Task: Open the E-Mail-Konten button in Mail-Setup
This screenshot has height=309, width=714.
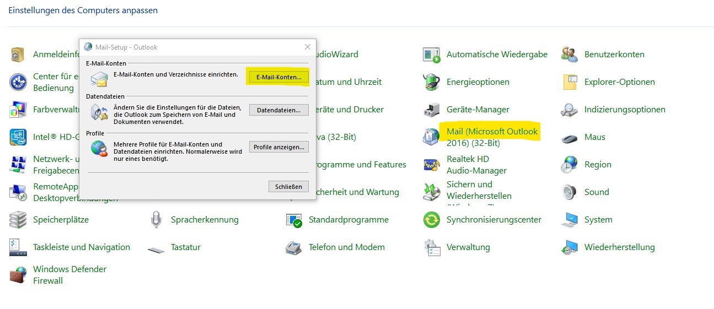Action: (x=279, y=77)
